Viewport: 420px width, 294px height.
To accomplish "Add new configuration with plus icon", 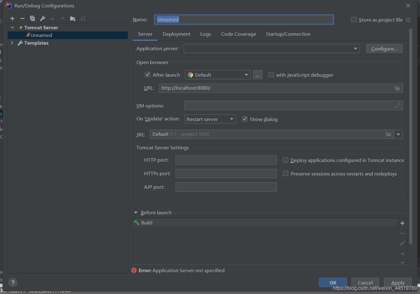I will pyautogui.click(x=12, y=18).
